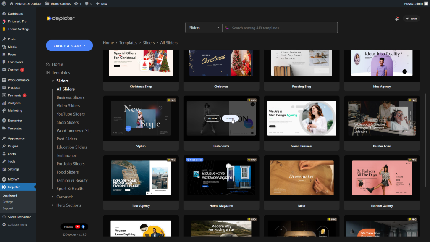Image resolution: width=430 pixels, height=242 pixels.
Task: Click the PRO badge on Stylish template
Action: tap(171, 100)
